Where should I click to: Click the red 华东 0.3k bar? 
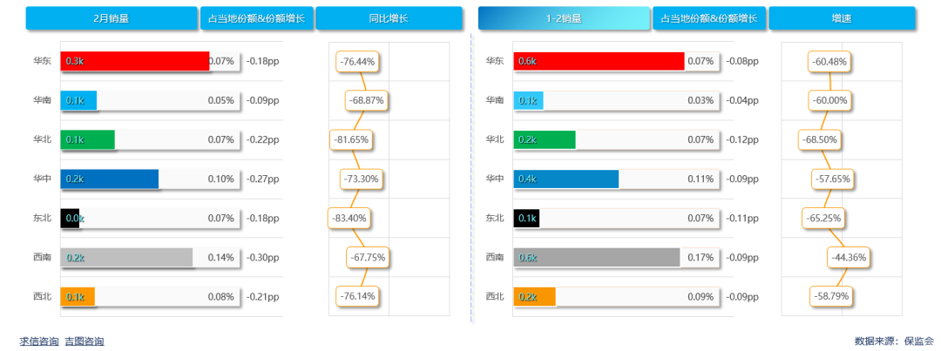click(x=135, y=61)
